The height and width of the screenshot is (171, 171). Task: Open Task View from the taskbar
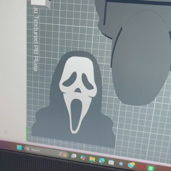tap(74, 156)
